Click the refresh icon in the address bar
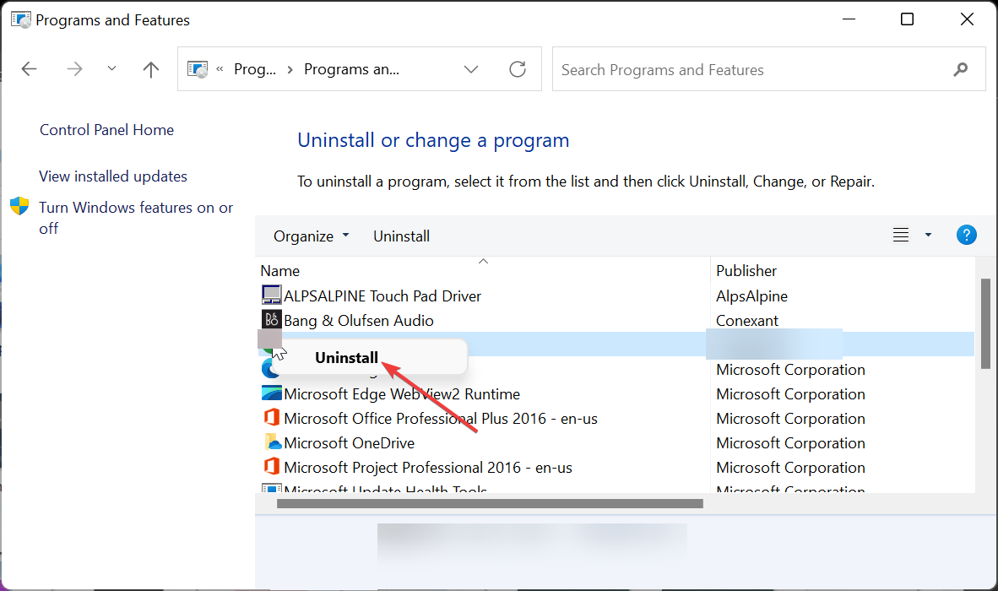The image size is (998, 591). tap(518, 69)
